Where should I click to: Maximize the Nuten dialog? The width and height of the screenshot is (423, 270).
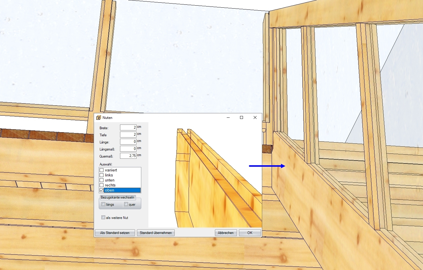242,117
